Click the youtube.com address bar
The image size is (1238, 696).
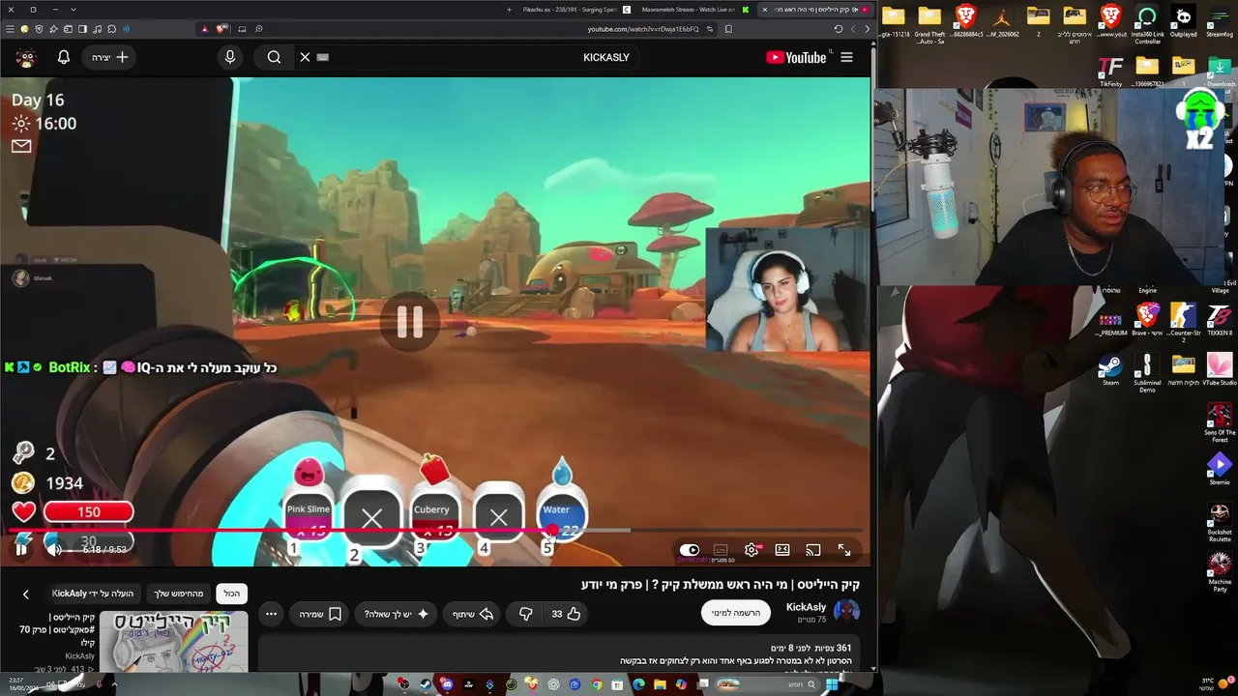[643, 29]
